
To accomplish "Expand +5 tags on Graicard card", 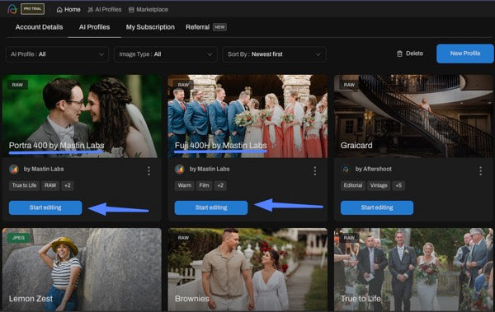I will [x=398, y=185].
